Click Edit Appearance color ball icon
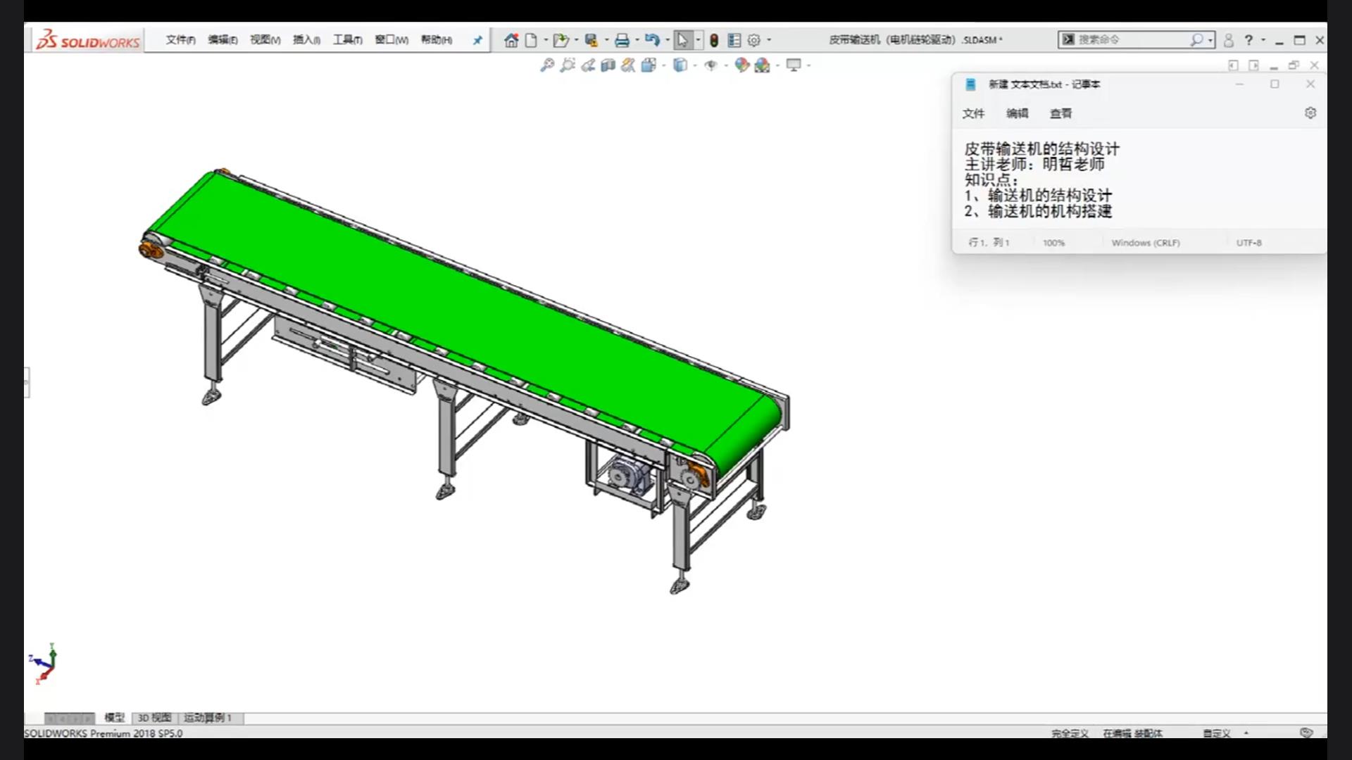The height and width of the screenshot is (760, 1352). click(x=741, y=65)
